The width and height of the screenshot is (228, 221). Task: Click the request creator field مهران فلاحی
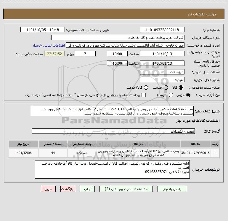point(125,45)
